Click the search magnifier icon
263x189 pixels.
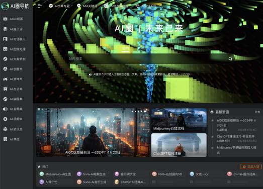[230, 58]
